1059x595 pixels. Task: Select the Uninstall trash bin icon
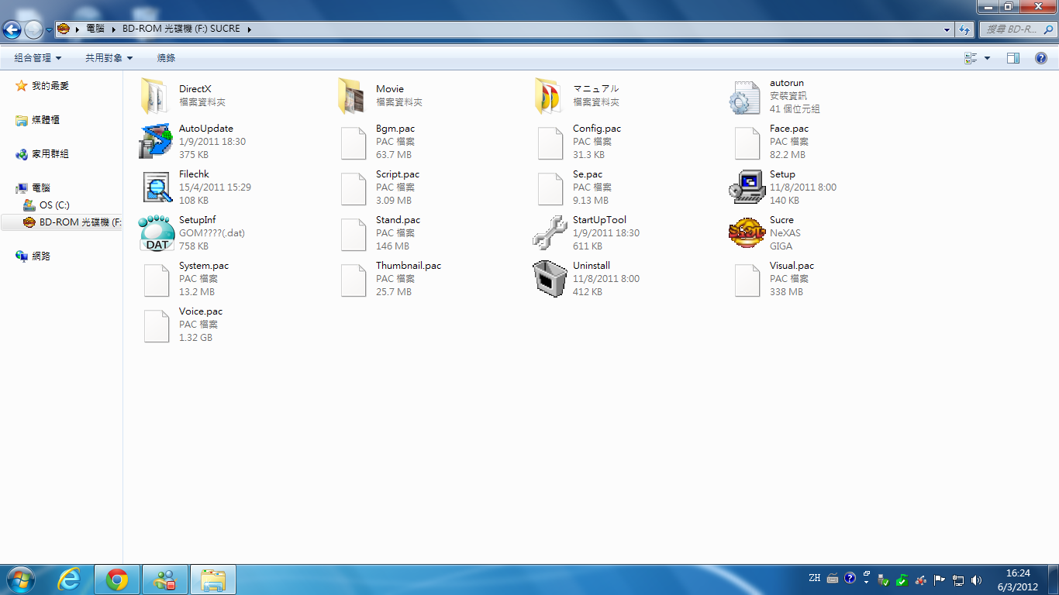tap(550, 279)
